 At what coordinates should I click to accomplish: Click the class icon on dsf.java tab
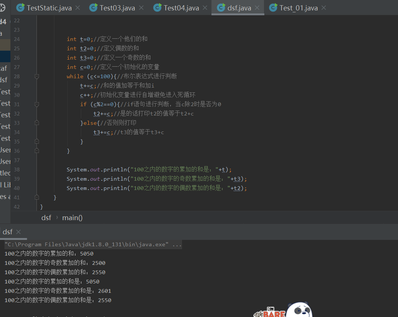pos(221,7)
